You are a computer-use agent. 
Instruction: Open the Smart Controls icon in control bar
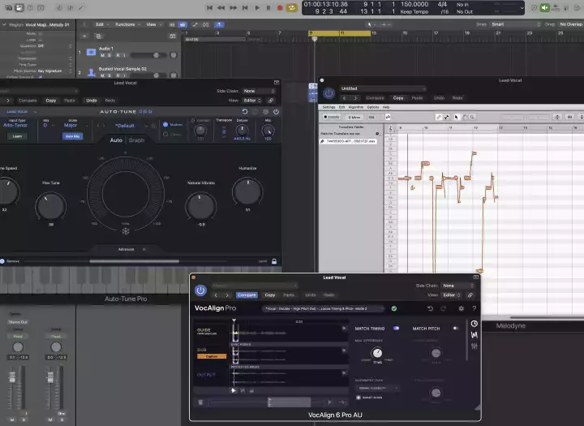(59, 7)
